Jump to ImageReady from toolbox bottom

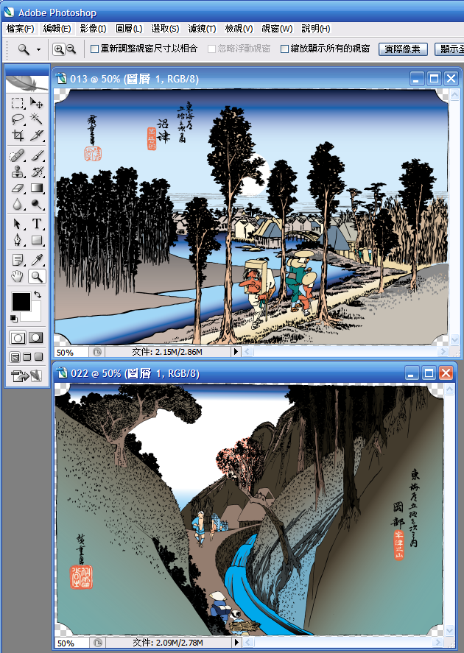click(27, 376)
